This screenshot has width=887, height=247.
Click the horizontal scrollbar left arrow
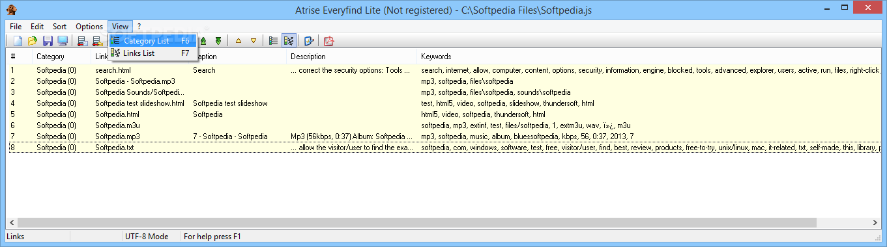point(12,222)
